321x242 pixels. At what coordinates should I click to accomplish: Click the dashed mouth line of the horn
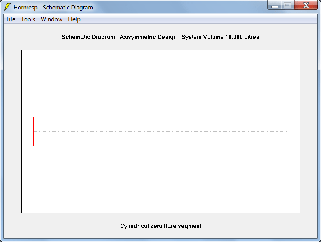(288, 131)
